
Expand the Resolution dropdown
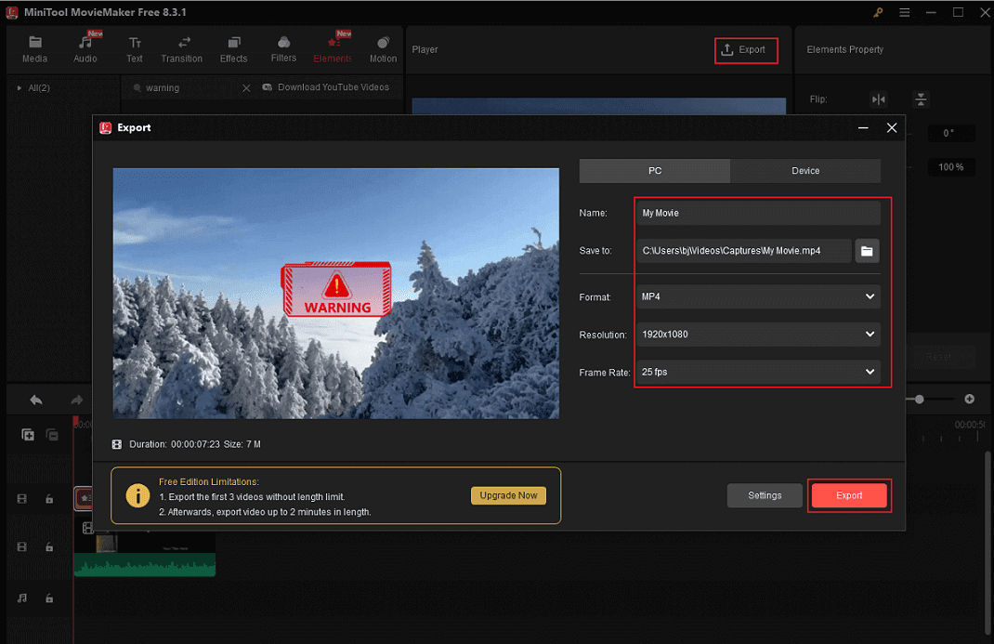pyautogui.click(x=757, y=334)
